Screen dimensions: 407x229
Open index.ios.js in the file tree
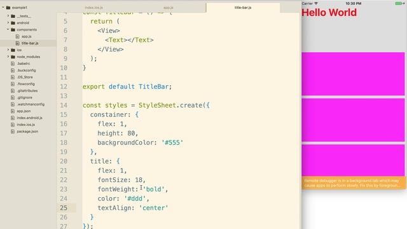coord(25,125)
